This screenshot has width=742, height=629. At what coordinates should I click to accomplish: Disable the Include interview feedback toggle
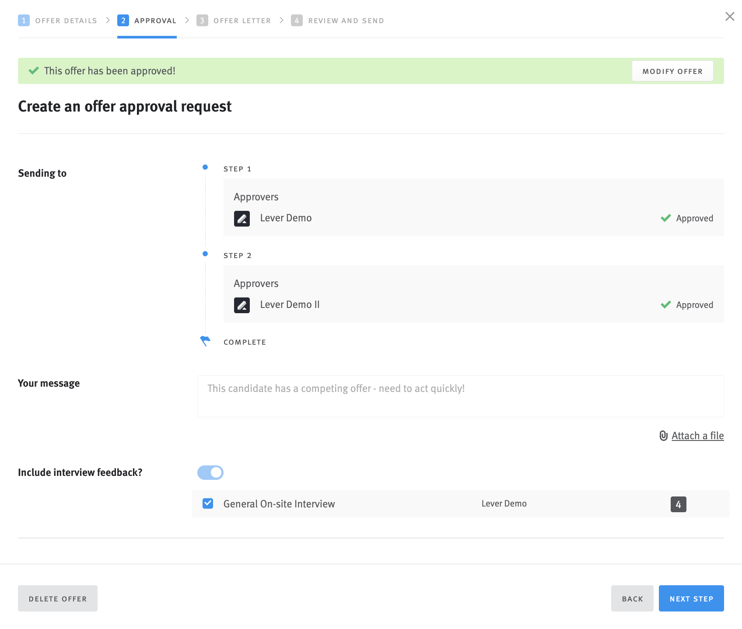(210, 472)
